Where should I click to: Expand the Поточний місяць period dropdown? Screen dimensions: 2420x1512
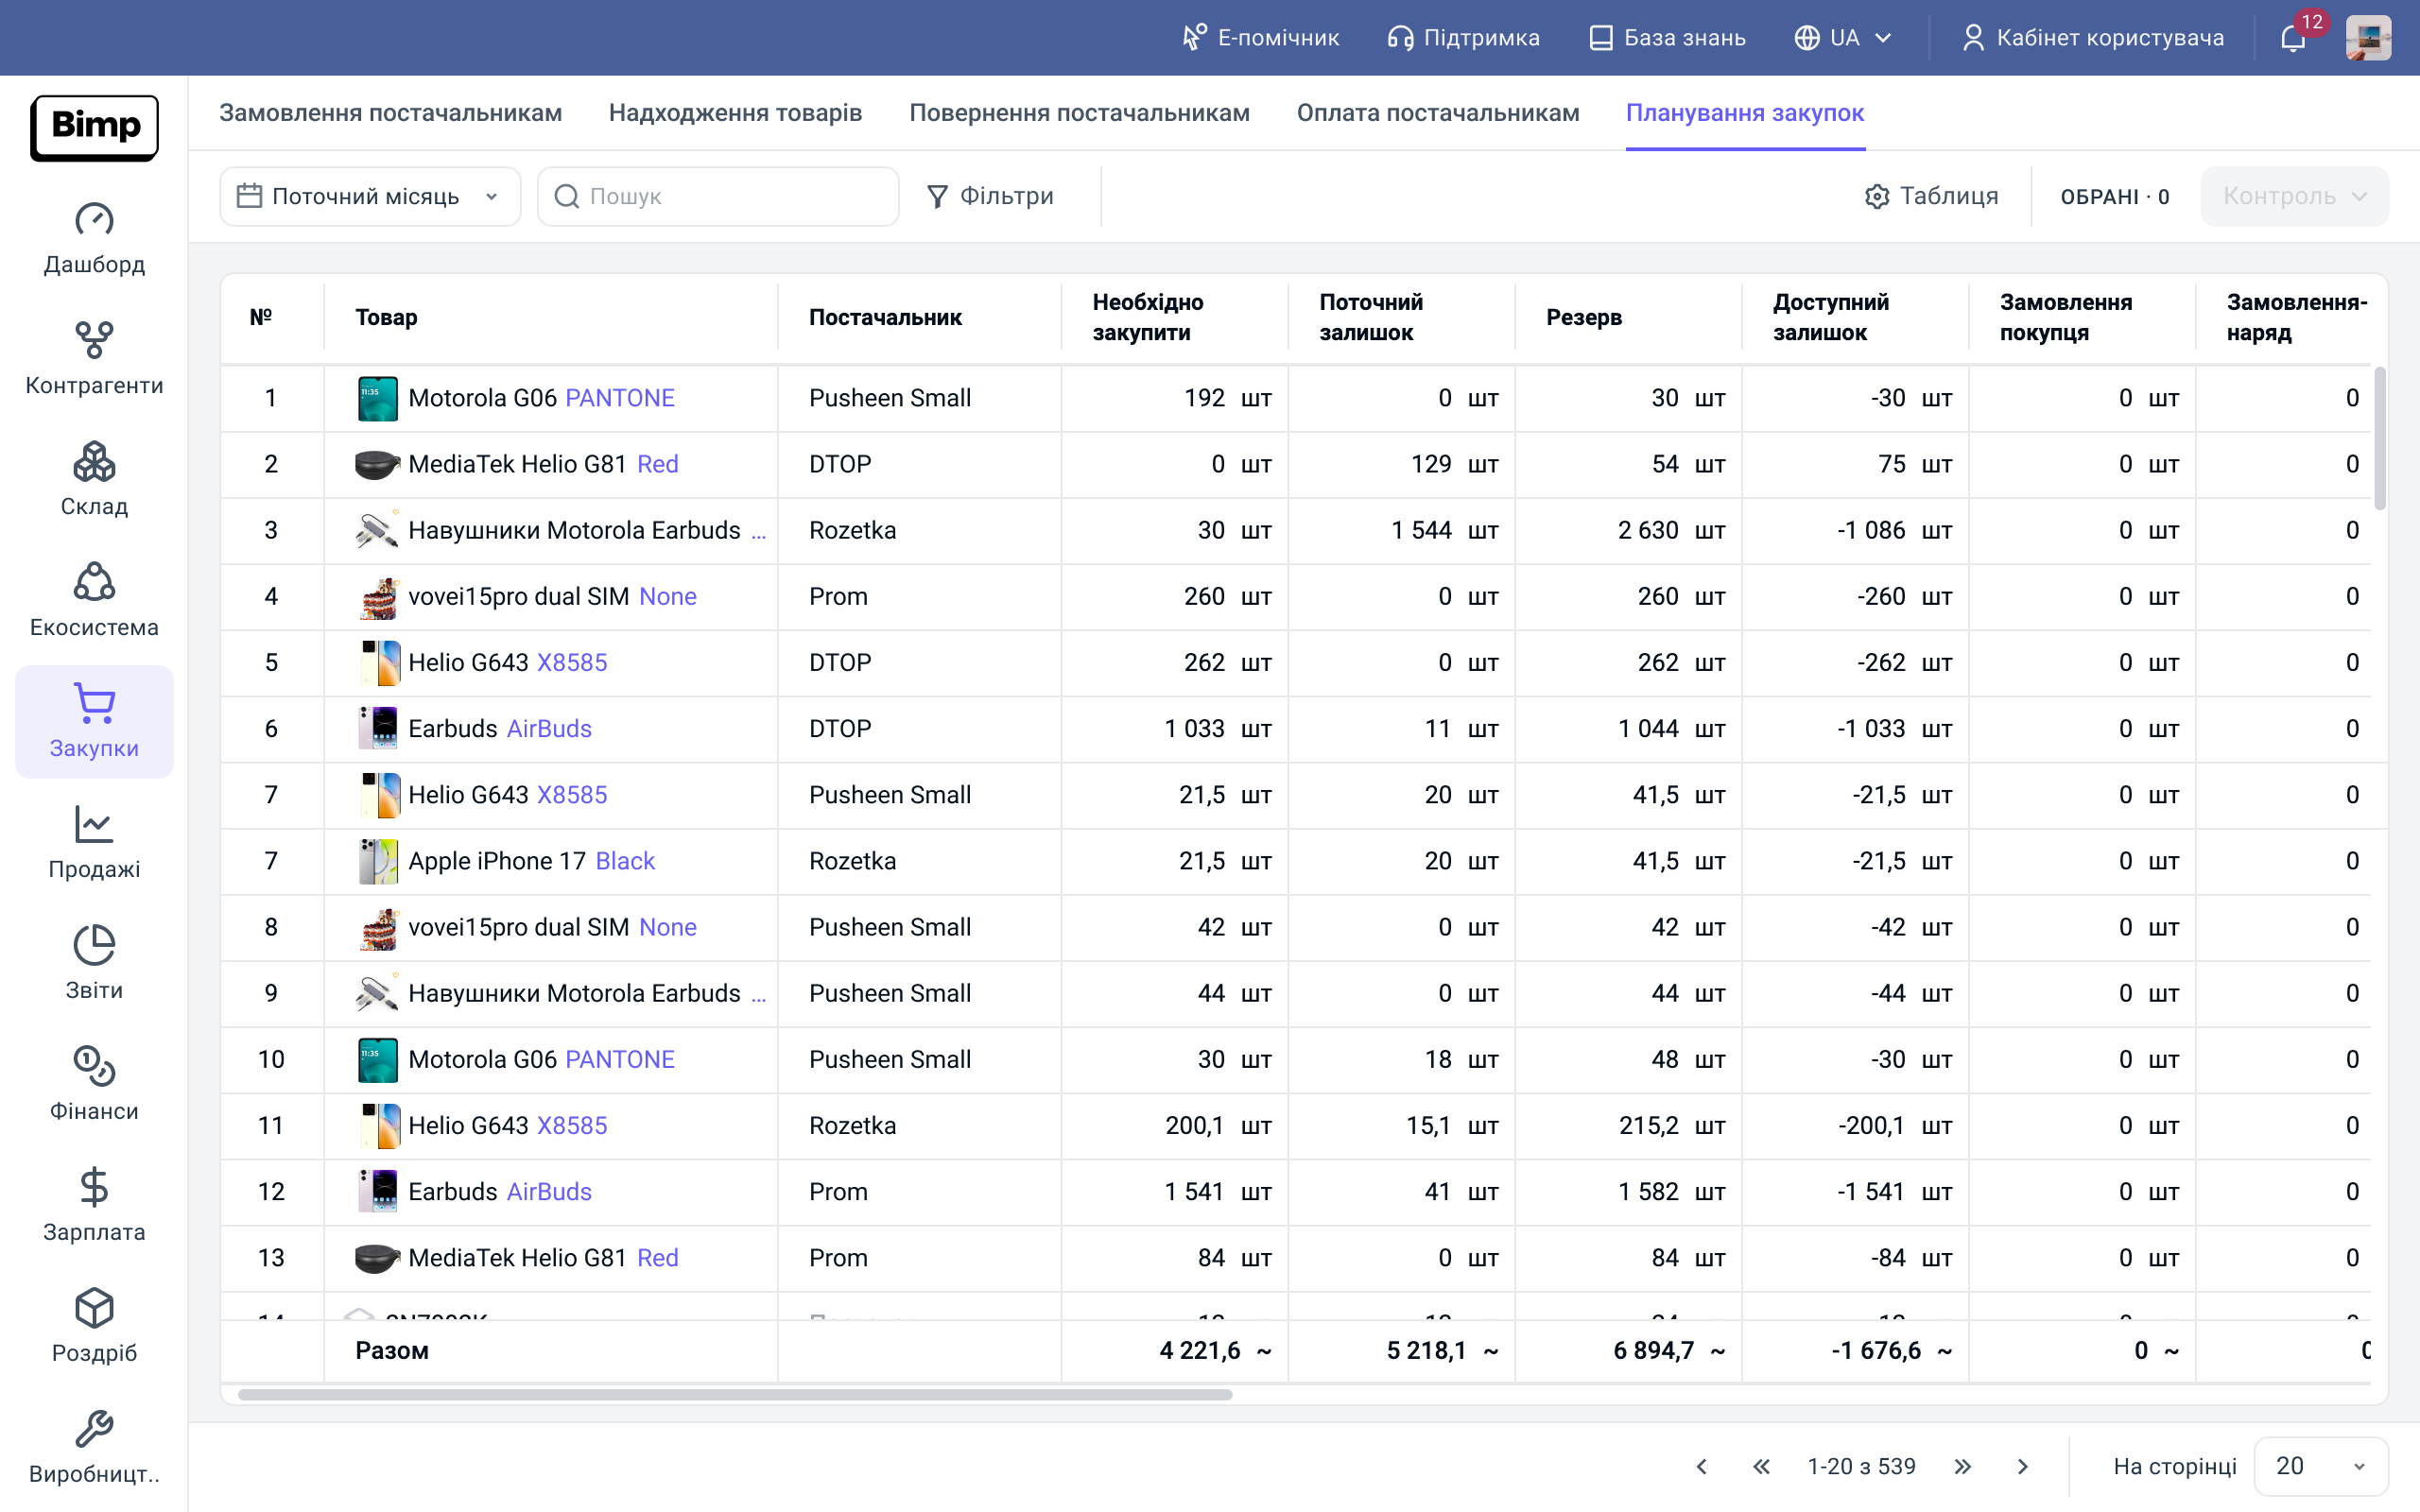point(370,196)
